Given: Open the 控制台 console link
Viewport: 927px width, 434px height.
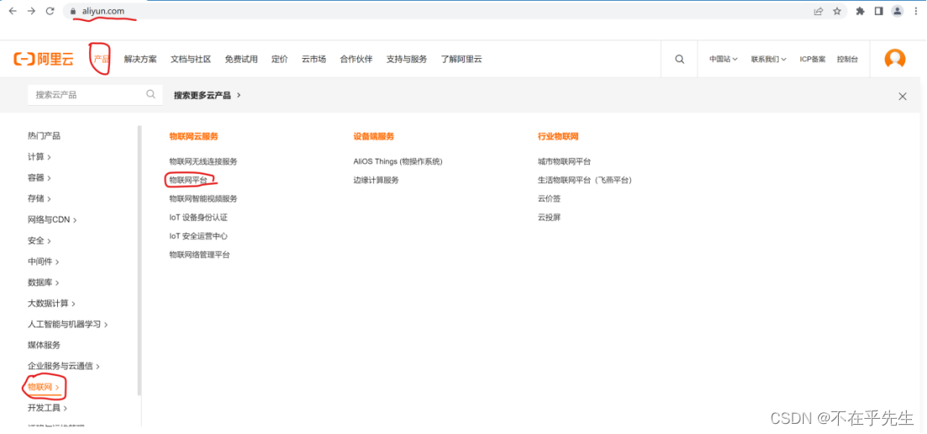Looking at the screenshot, I should click(847, 59).
